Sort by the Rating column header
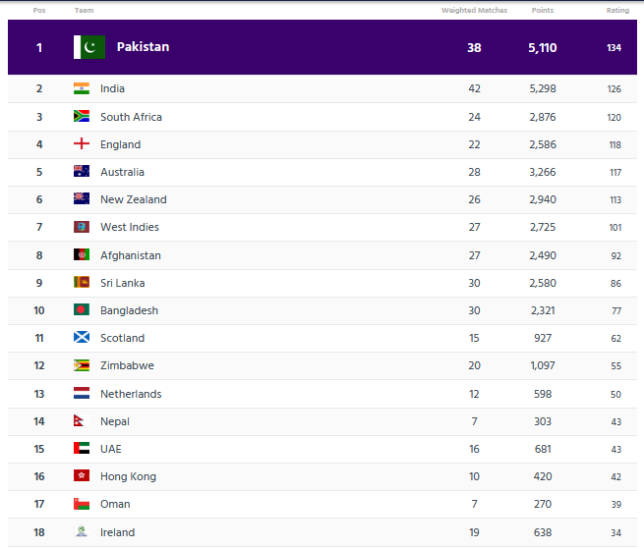The image size is (644, 549). (x=617, y=10)
